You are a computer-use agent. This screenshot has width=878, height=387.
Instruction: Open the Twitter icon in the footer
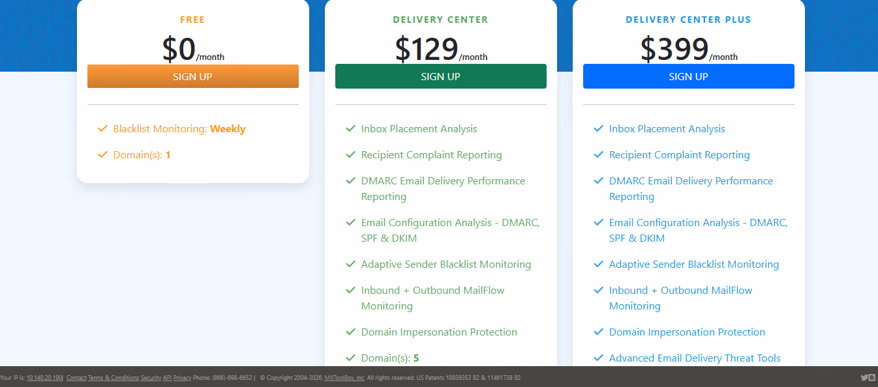[x=864, y=377]
